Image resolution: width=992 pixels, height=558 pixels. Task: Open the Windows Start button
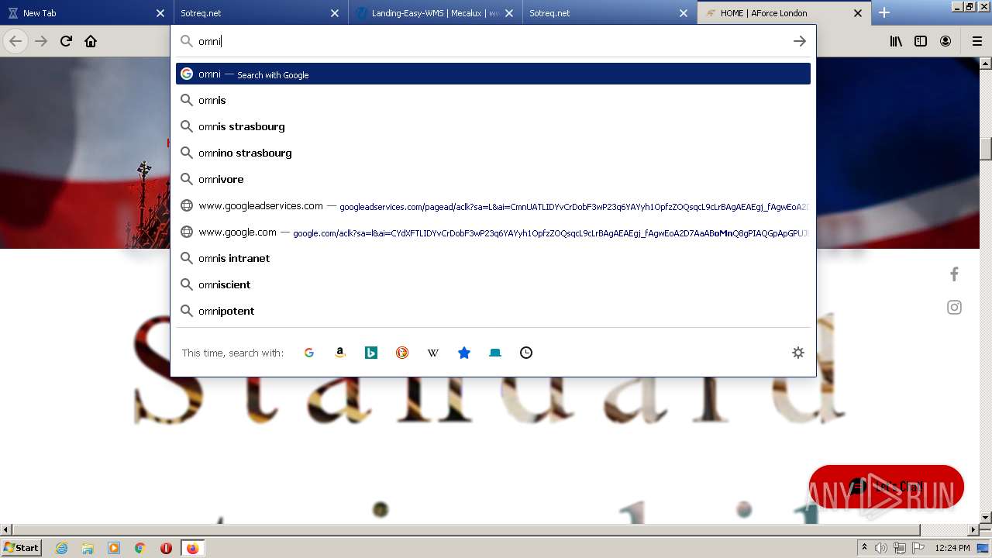coord(21,548)
